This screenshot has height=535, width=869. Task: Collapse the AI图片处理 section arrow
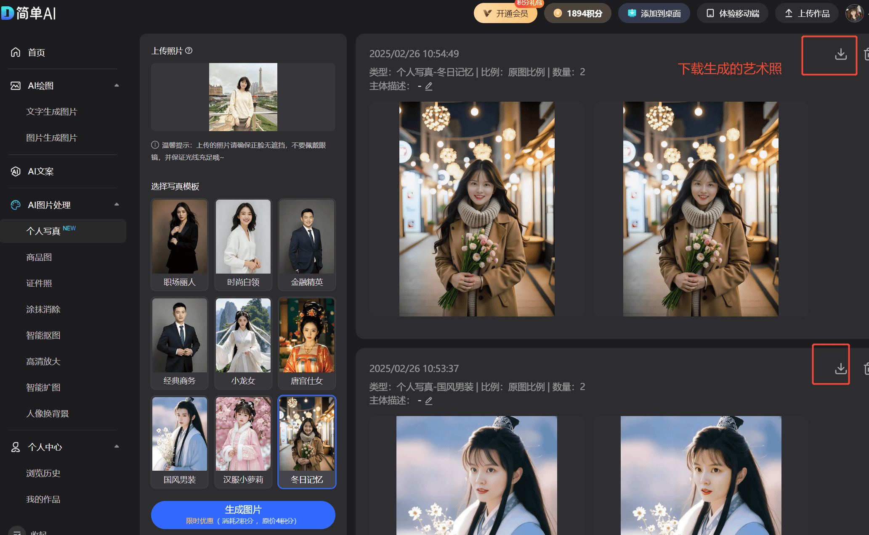tap(117, 205)
